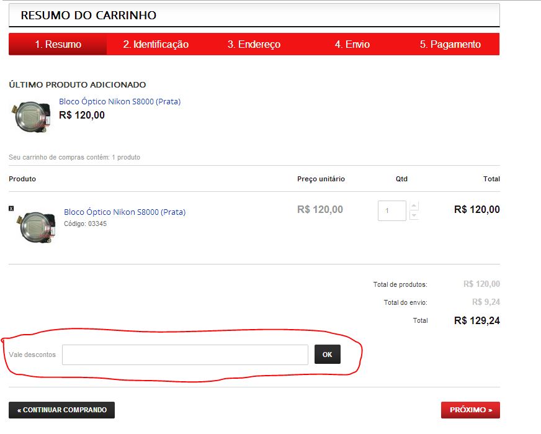
Task: Open the 4. Envio step
Action: pos(352,44)
